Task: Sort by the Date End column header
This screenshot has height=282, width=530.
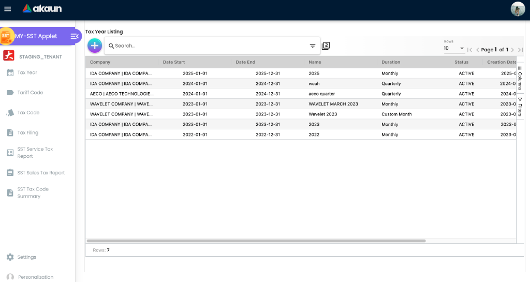Action: pos(245,62)
